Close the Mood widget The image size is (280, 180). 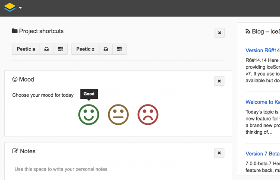219,81
